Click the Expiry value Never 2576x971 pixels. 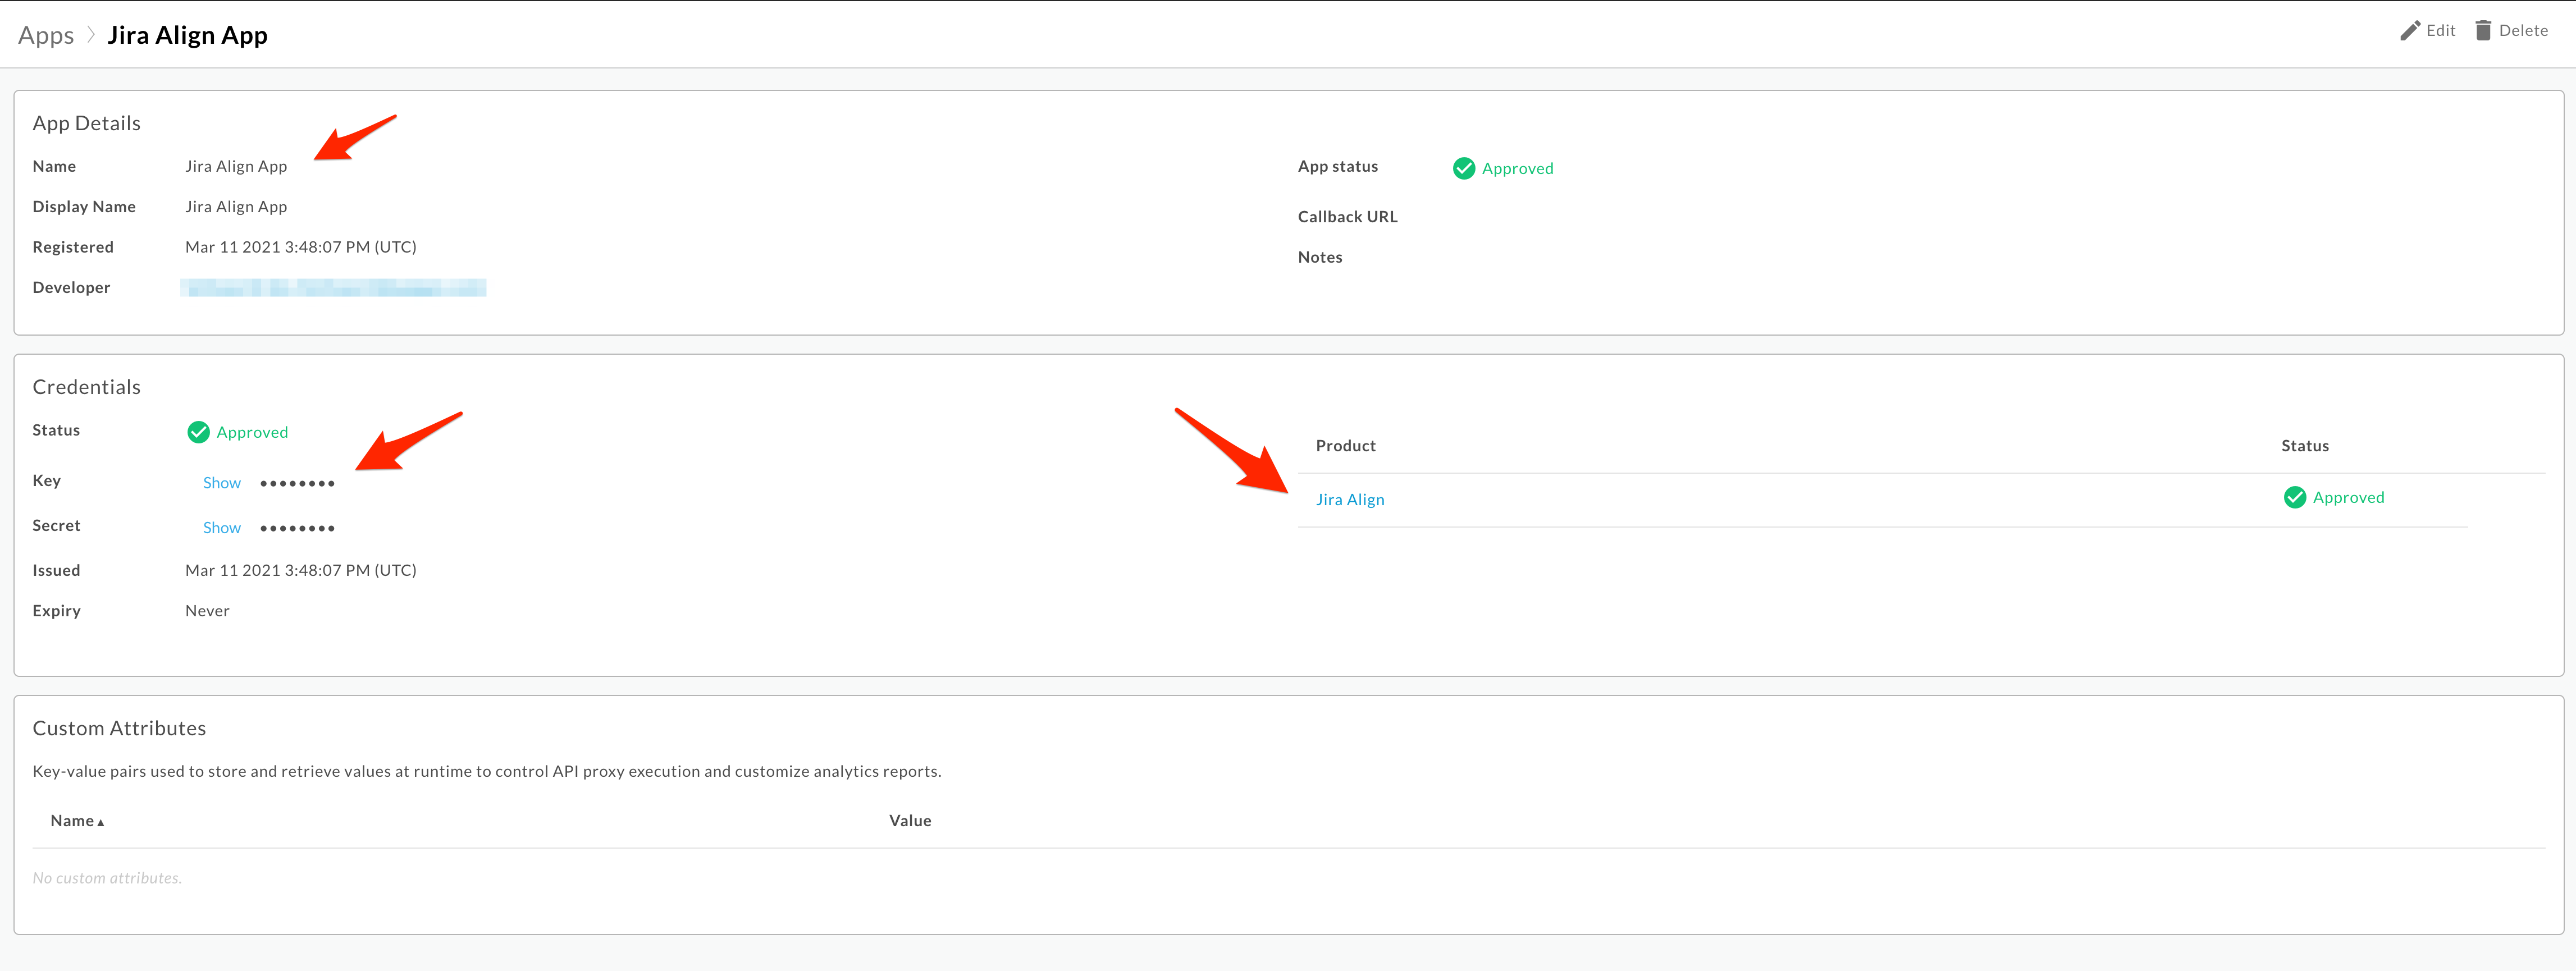point(207,611)
